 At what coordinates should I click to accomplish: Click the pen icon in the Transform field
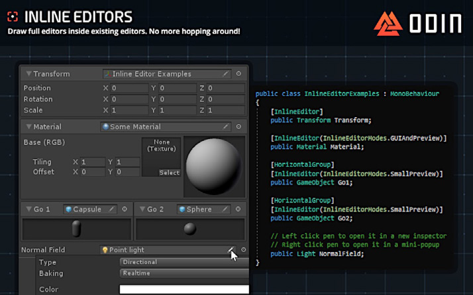225,74
